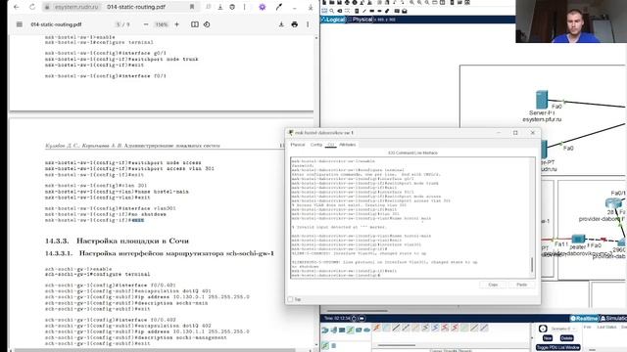
Task: Reload the browser page
Action: click(x=32, y=7)
